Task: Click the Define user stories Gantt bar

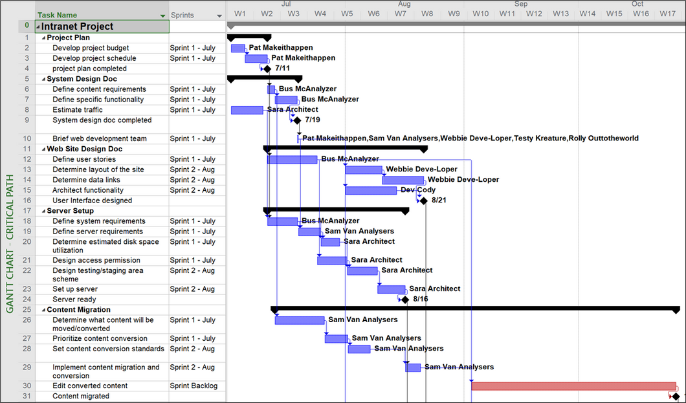Action: pos(292,159)
